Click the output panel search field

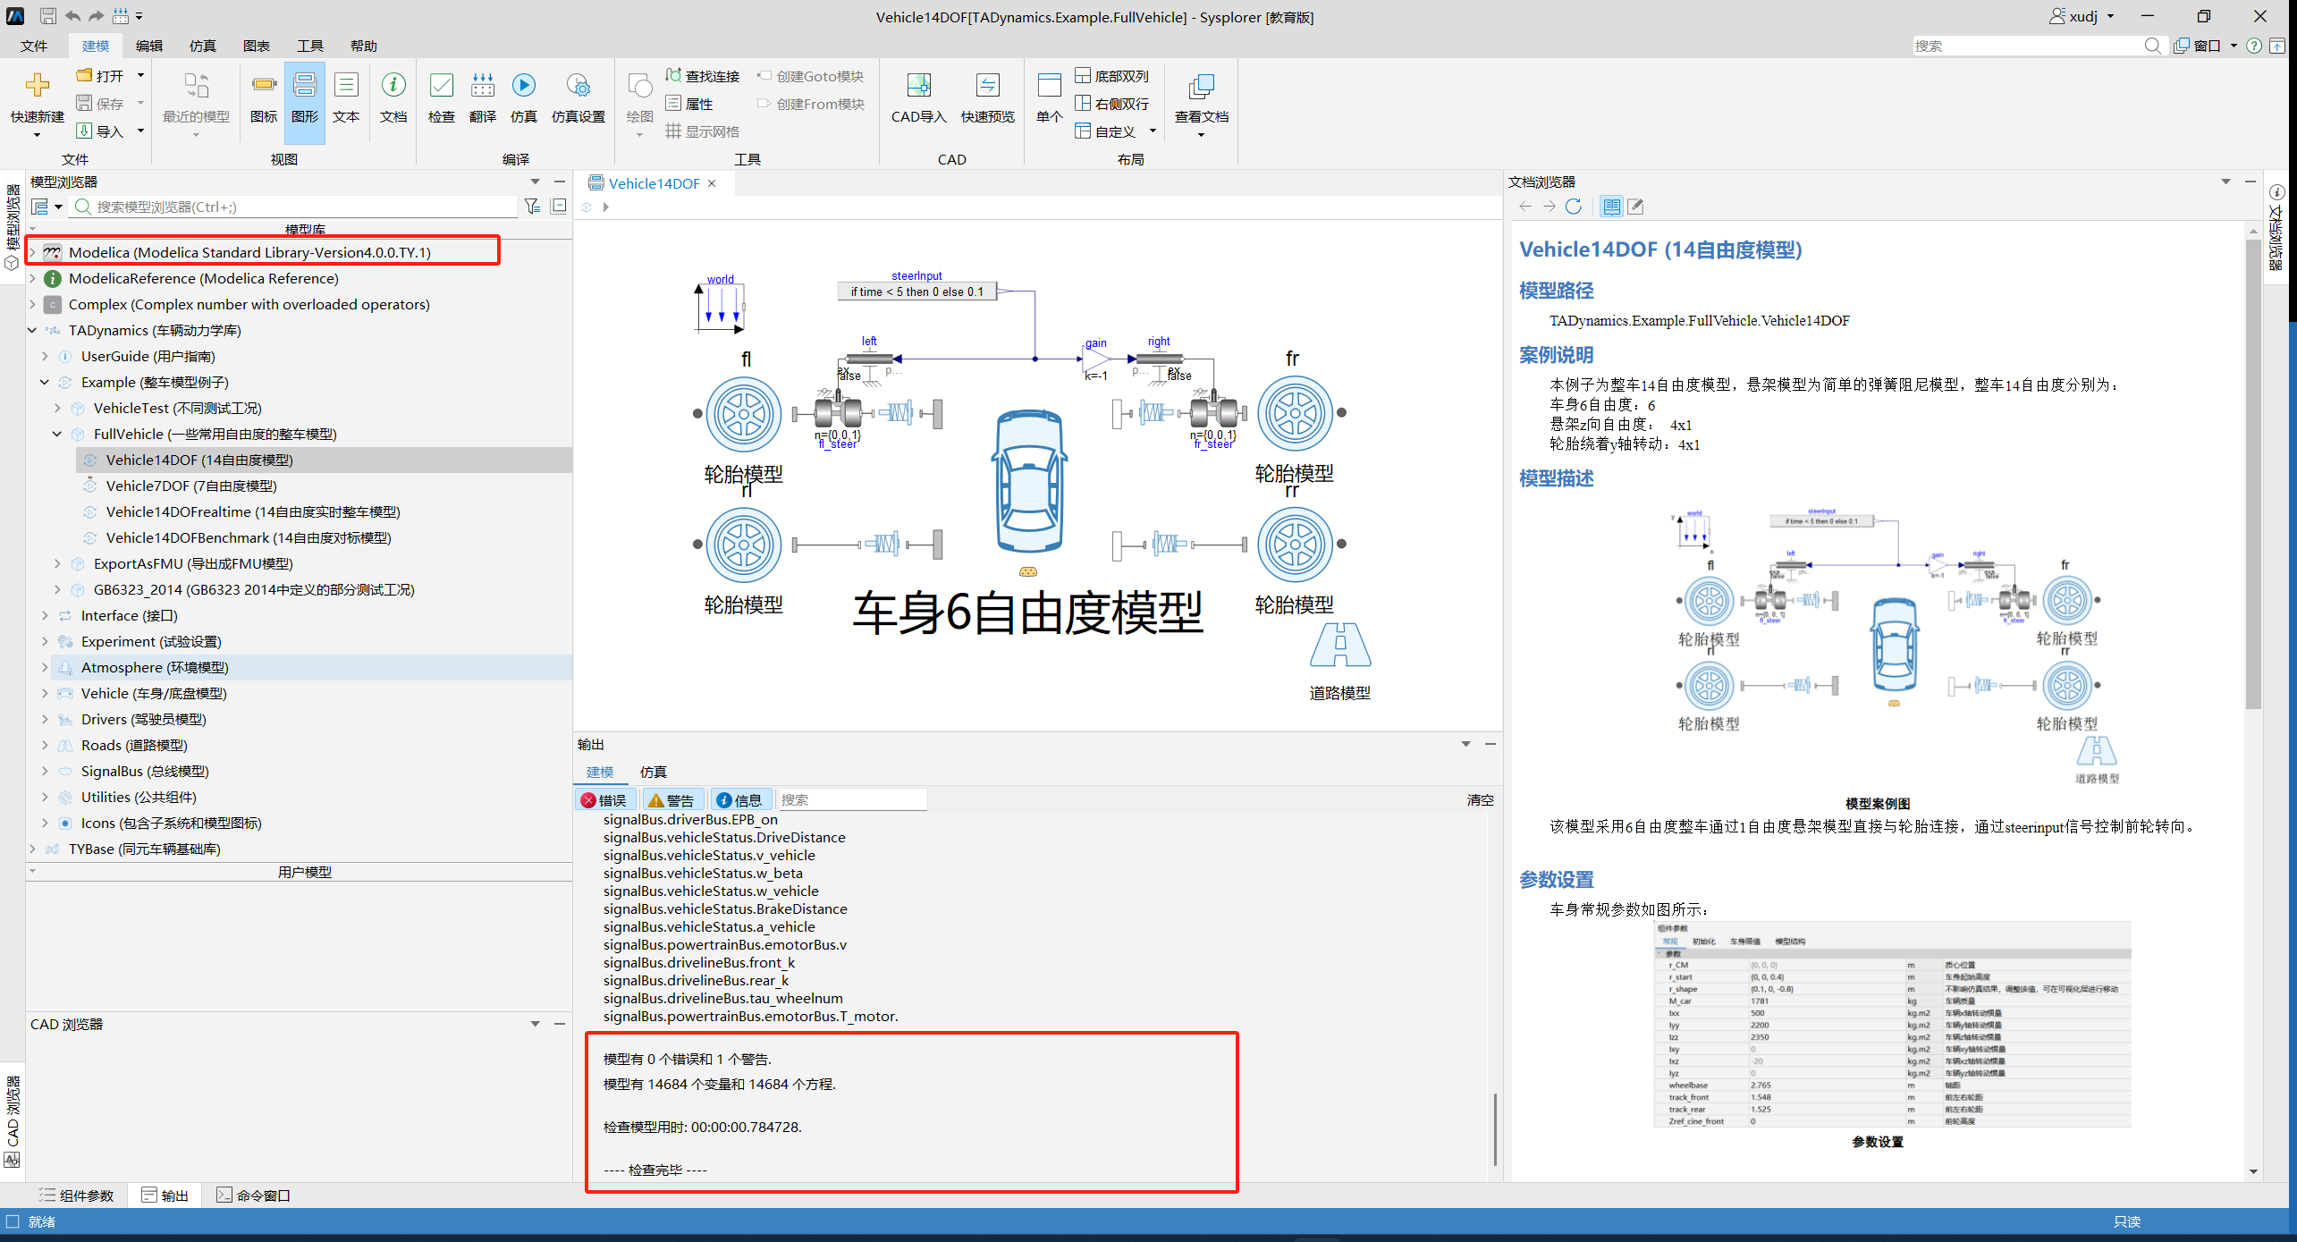click(852, 800)
